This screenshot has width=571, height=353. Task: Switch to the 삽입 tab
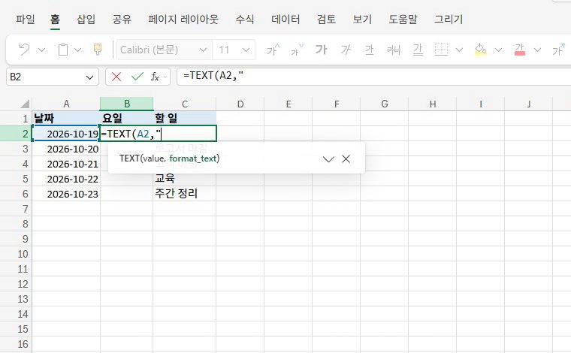coord(86,19)
